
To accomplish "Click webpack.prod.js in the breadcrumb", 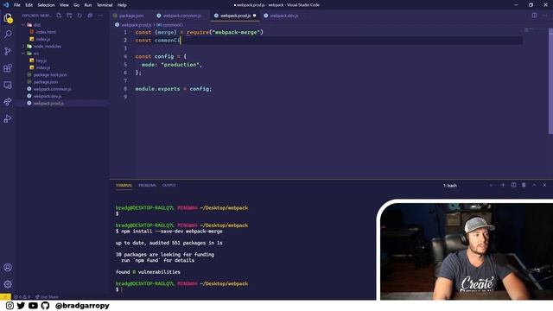I will coord(137,25).
